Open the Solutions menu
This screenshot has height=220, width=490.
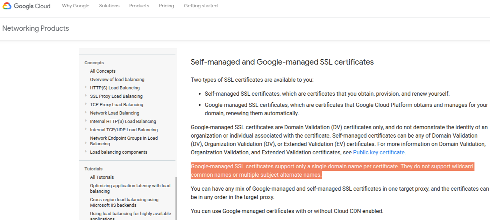[109, 6]
